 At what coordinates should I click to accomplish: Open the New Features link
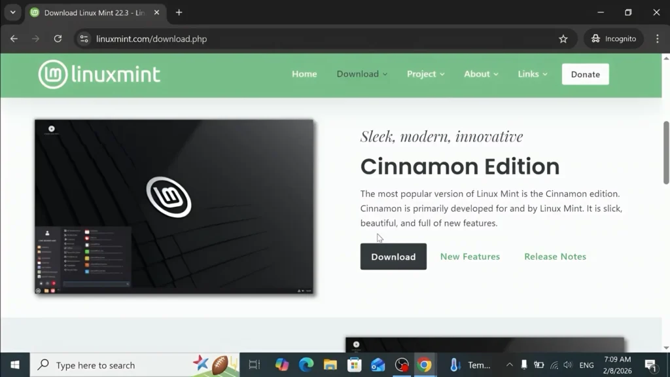(470, 257)
